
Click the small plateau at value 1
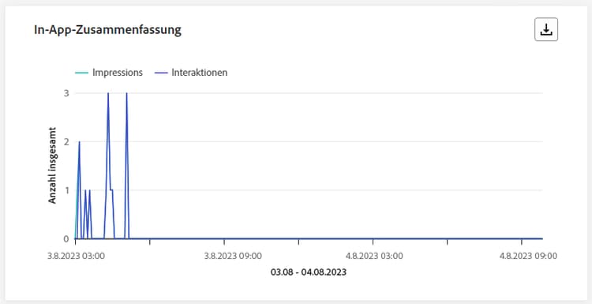click(x=111, y=190)
